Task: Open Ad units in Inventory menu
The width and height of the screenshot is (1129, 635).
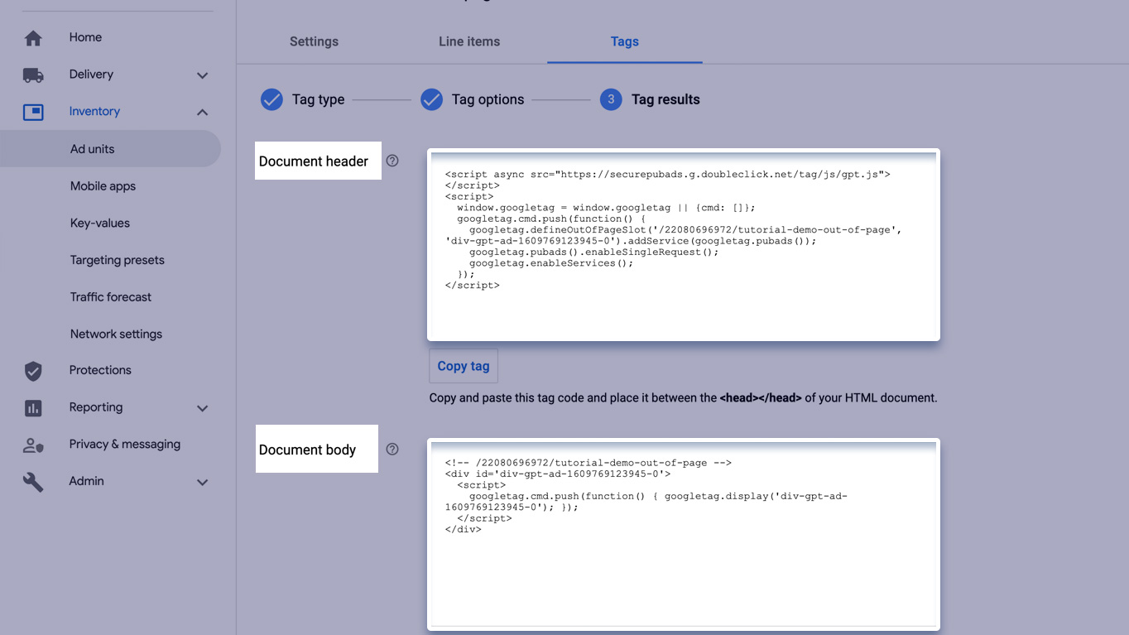Action: (x=110, y=149)
